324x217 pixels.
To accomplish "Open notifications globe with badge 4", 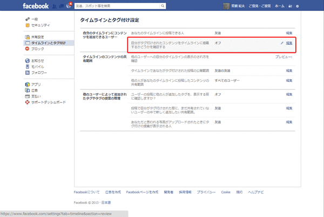I will [69, 6].
